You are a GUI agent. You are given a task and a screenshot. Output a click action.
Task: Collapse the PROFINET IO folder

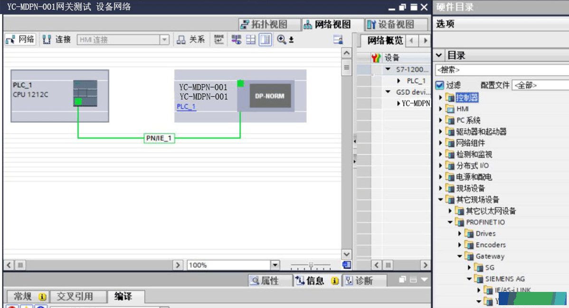[450, 222]
